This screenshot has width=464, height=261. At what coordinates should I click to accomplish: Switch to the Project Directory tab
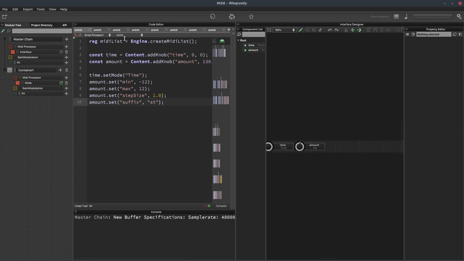tap(42, 25)
